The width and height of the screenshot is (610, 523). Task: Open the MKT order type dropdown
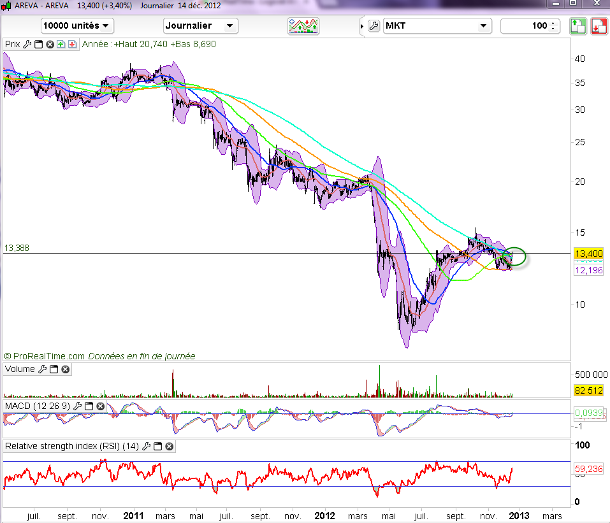(437, 26)
